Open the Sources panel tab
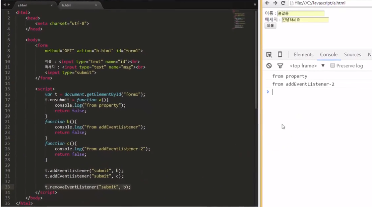 [352, 55]
